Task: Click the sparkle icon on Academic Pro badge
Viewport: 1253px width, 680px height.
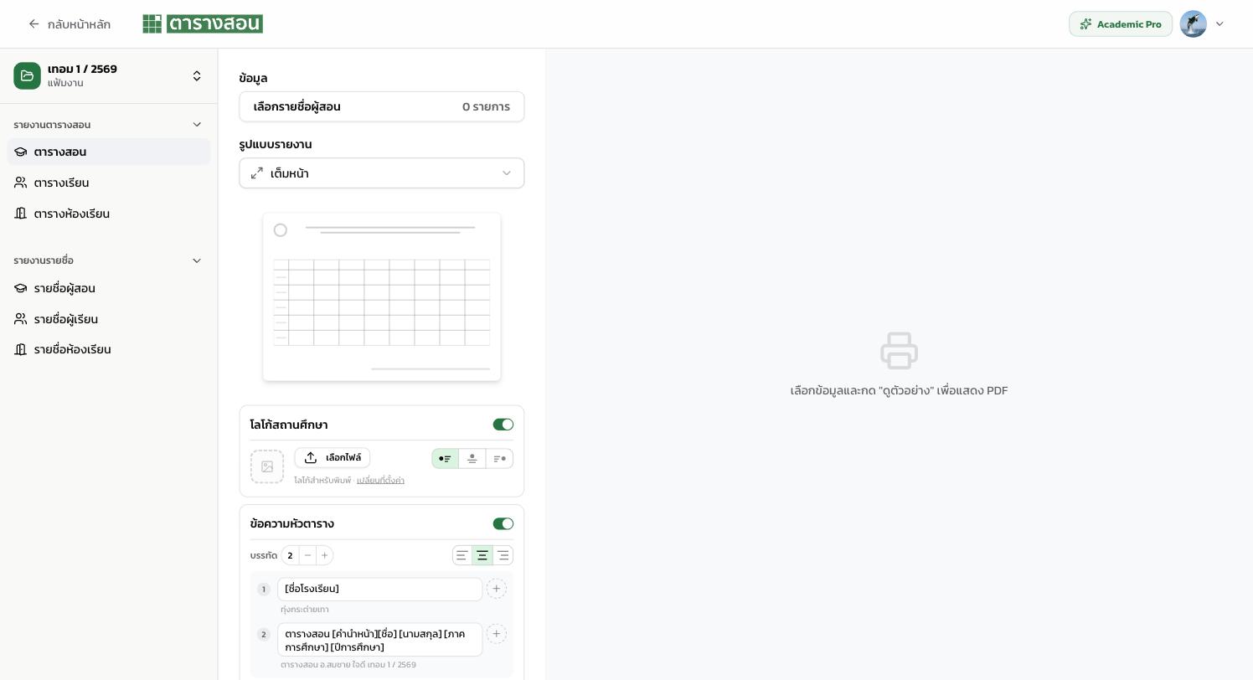Action: [1085, 24]
